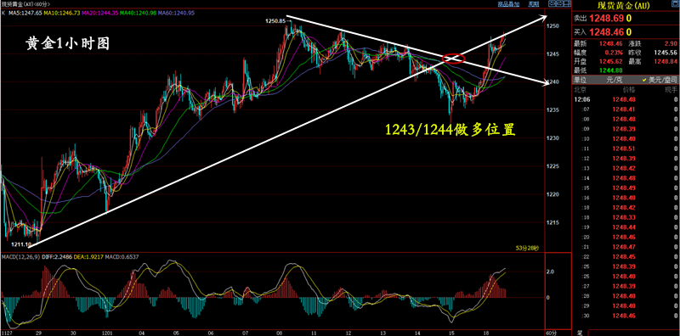Click the 1230 label on price axis

click(554, 138)
